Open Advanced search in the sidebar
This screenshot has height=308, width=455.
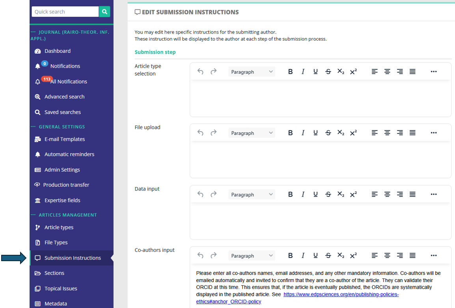click(x=64, y=97)
